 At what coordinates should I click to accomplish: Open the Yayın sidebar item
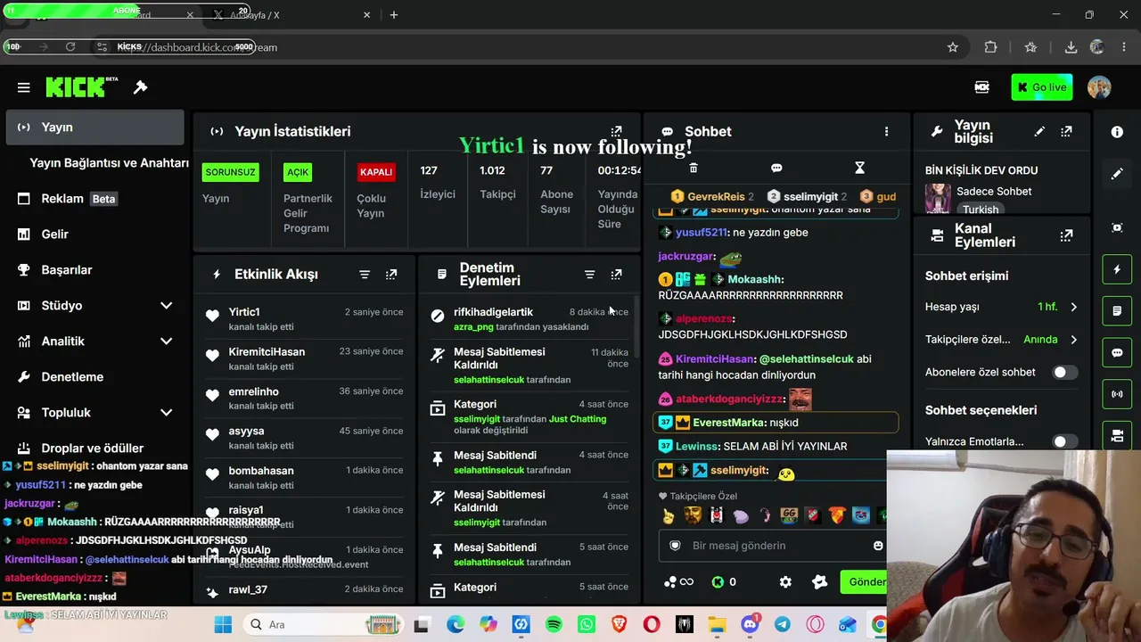tap(95, 128)
